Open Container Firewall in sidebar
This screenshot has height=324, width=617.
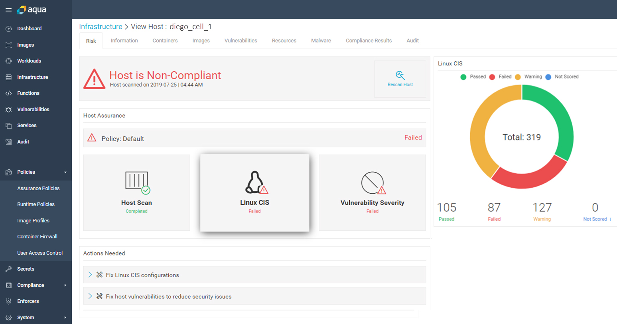click(37, 237)
